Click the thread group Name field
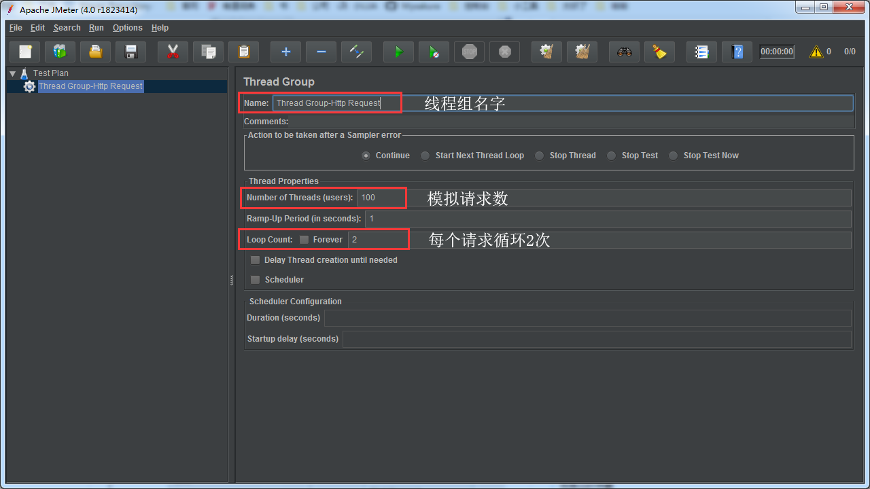Viewport: 870px width, 489px height. click(563, 103)
